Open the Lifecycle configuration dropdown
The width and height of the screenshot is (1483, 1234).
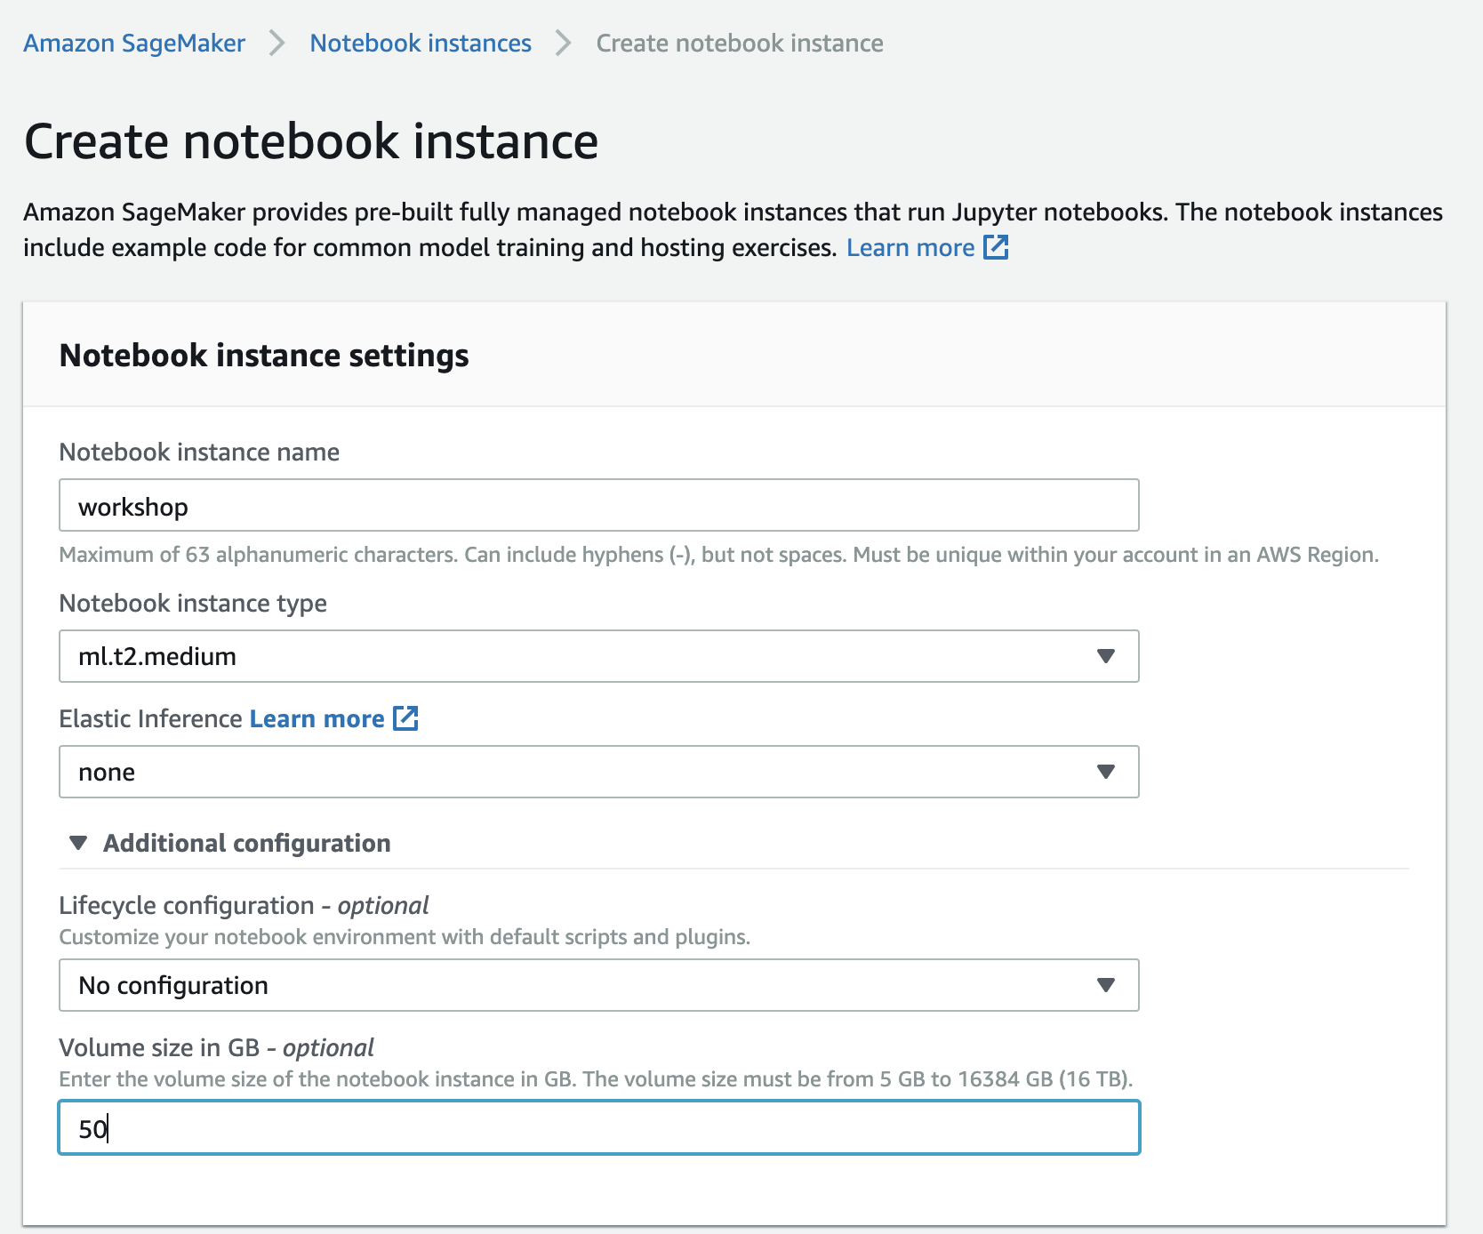tap(599, 985)
